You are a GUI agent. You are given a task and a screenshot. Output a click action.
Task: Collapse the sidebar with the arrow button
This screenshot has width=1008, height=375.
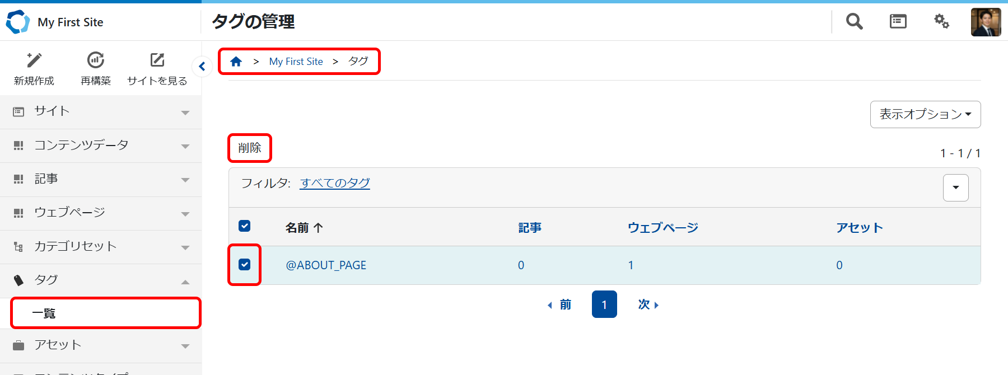[x=202, y=67]
